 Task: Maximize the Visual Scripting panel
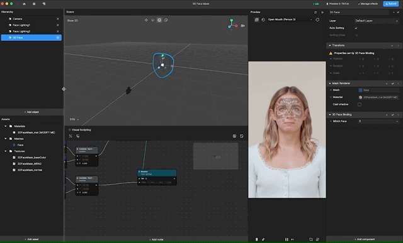(242, 136)
